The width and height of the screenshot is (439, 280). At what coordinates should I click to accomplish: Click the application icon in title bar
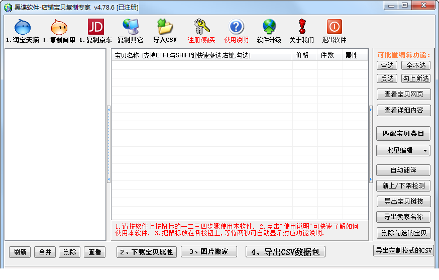[8, 7]
